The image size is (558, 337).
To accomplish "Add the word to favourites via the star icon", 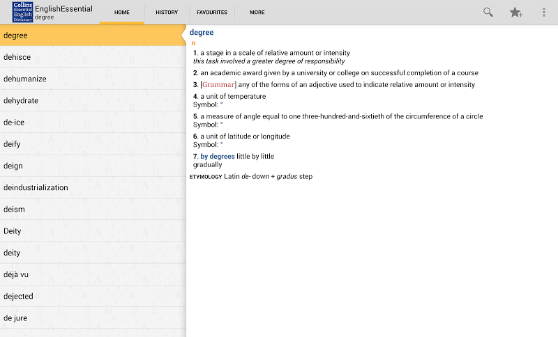I will point(515,13).
